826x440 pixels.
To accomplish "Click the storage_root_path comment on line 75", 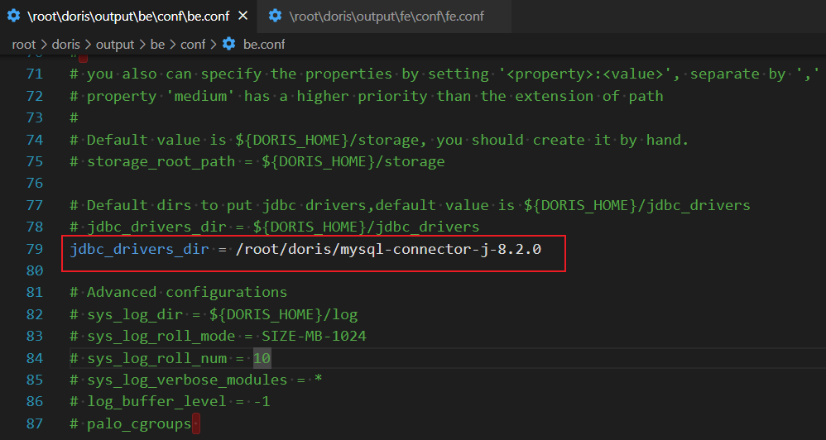I will pos(265,161).
